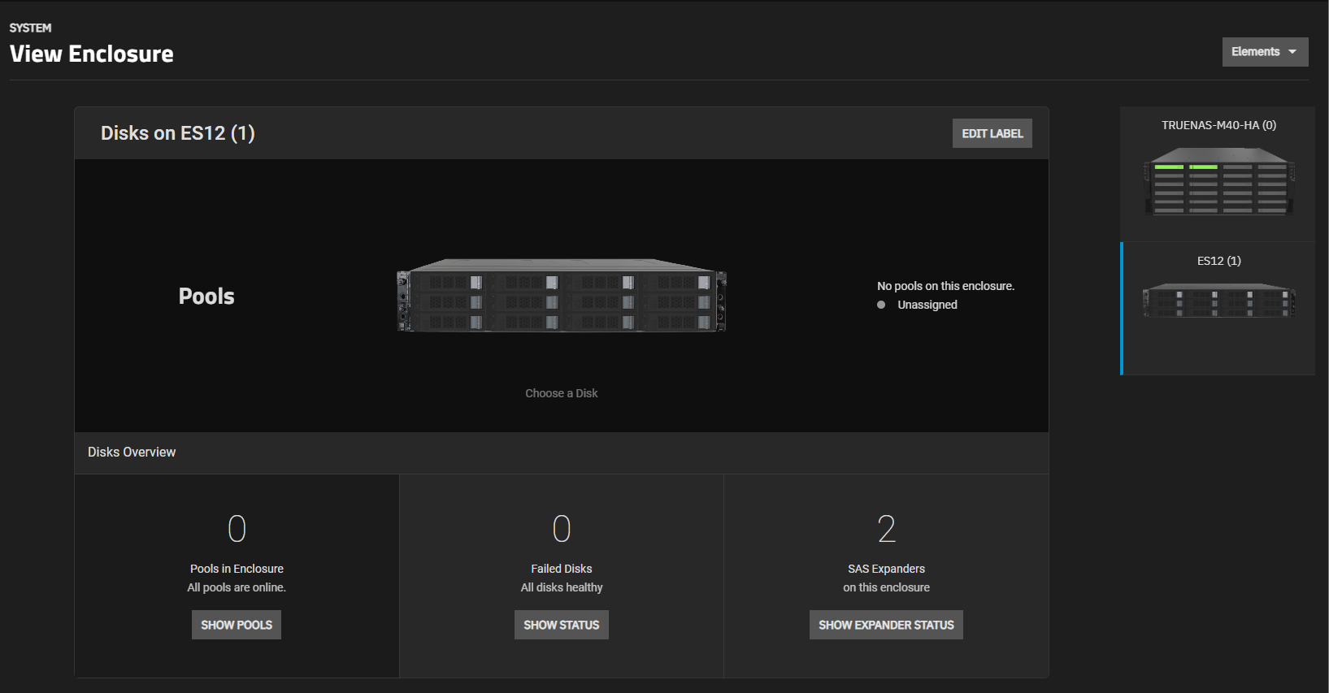
Task: Click the SHOW POOLS button
Action: [237, 625]
